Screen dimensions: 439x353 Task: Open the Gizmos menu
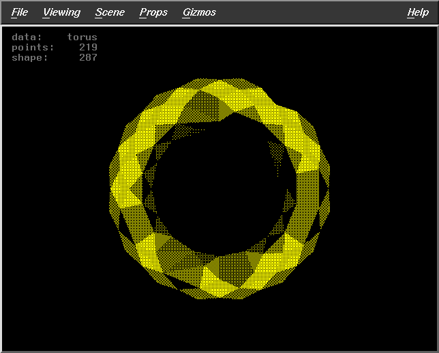(199, 12)
